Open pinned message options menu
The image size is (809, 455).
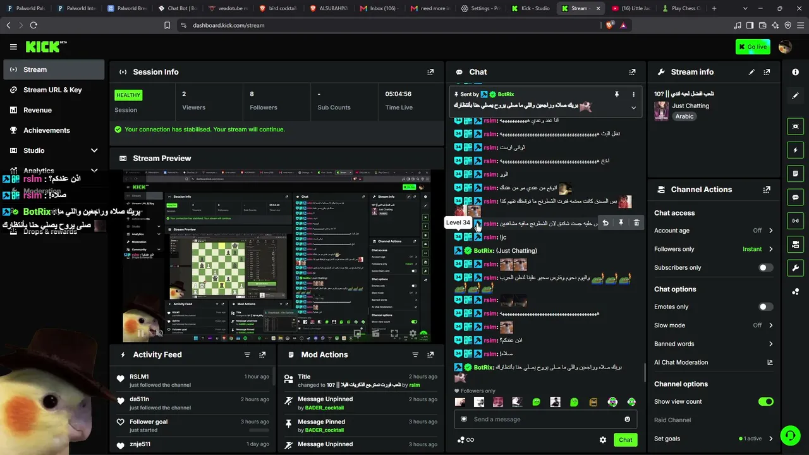pyautogui.click(x=633, y=94)
